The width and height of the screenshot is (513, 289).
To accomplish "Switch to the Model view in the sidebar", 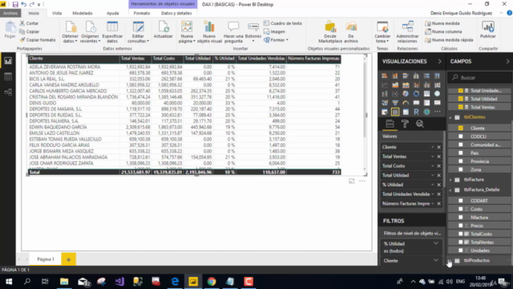I will pyautogui.click(x=8, y=92).
